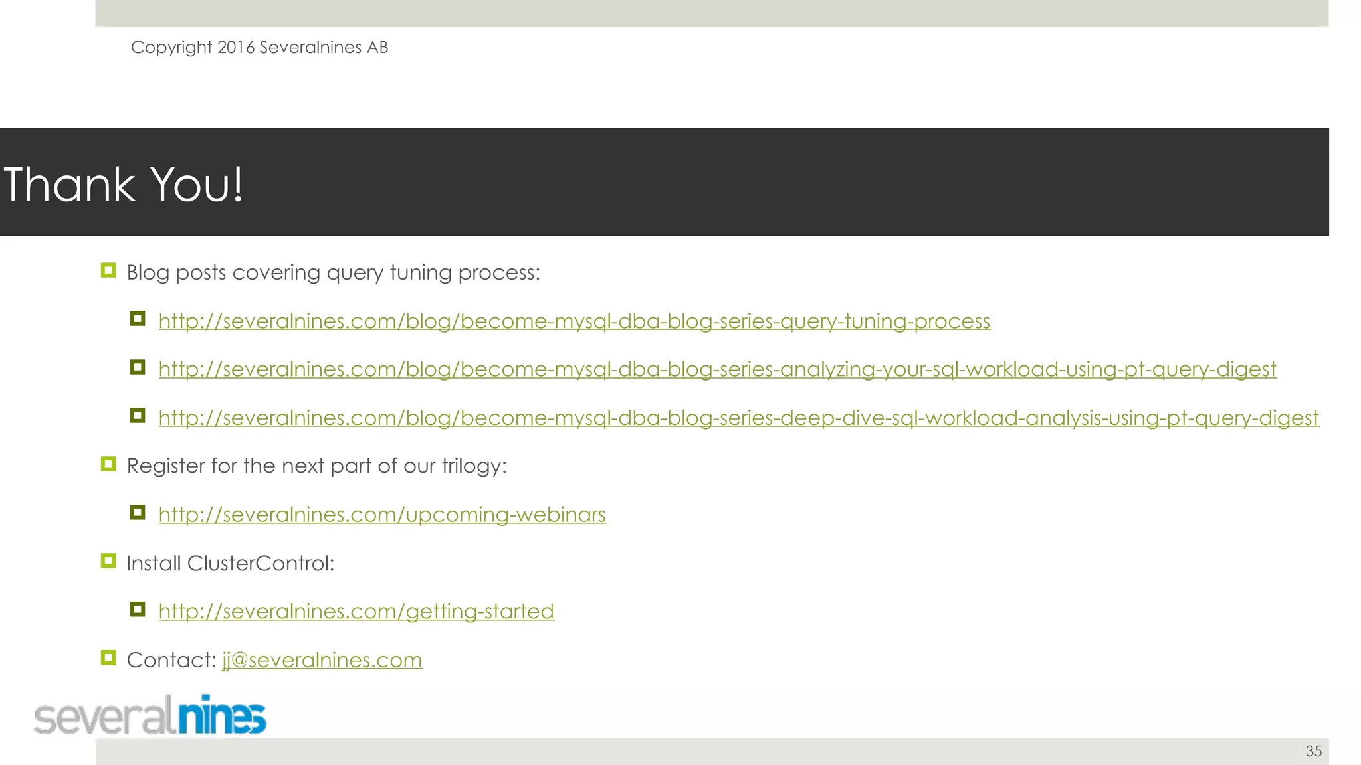1361x765 pixels.
Task: Open the deep-dive-sql-workload-analysis blog link
Action: pos(738,418)
